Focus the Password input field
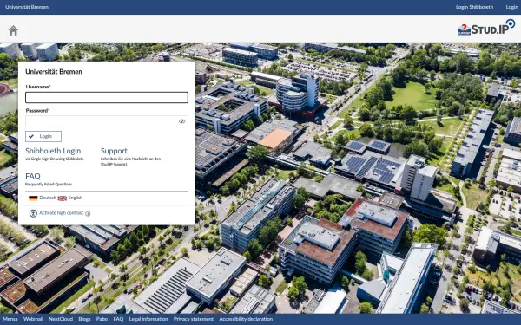521x325 pixels. (107, 121)
